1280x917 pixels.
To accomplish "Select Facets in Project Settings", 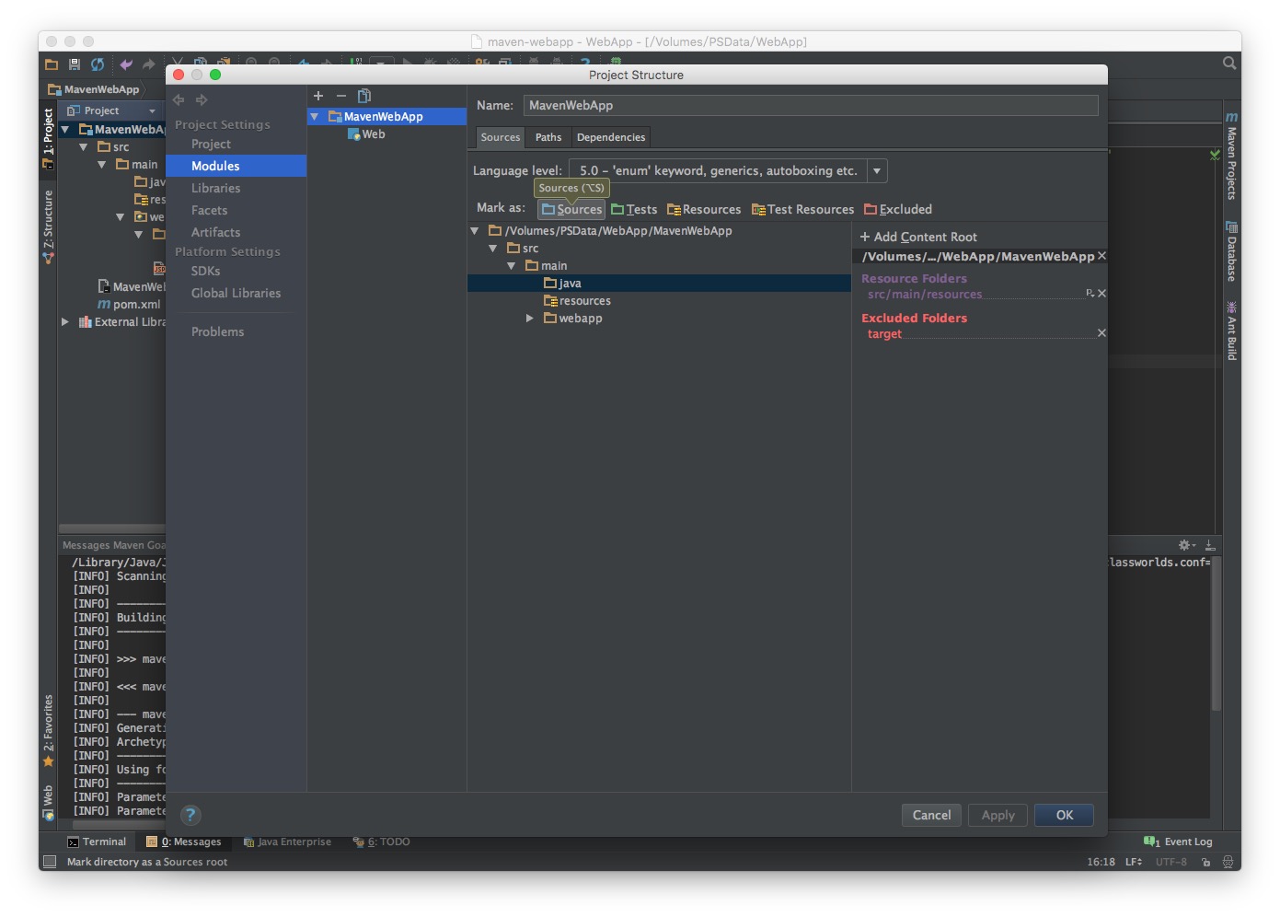I will [x=209, y=210].
